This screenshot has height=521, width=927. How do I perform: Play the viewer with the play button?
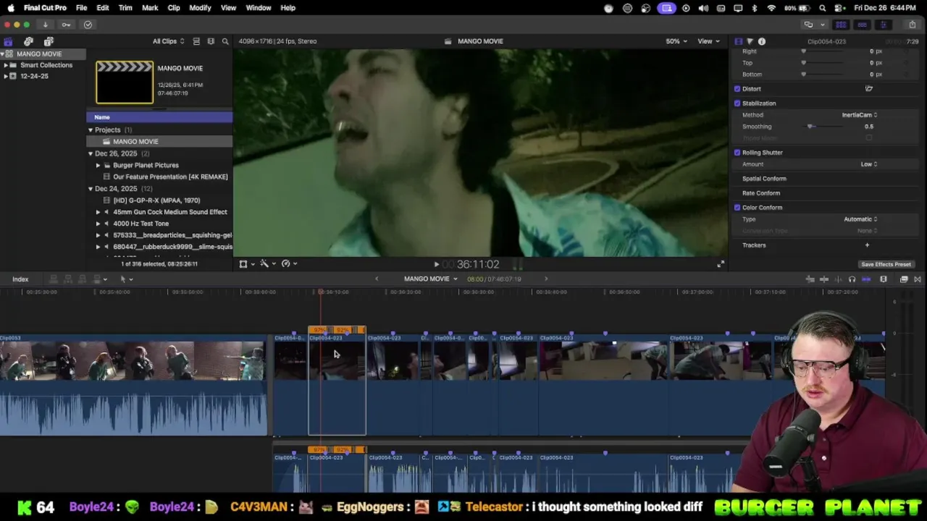point(436,265)
